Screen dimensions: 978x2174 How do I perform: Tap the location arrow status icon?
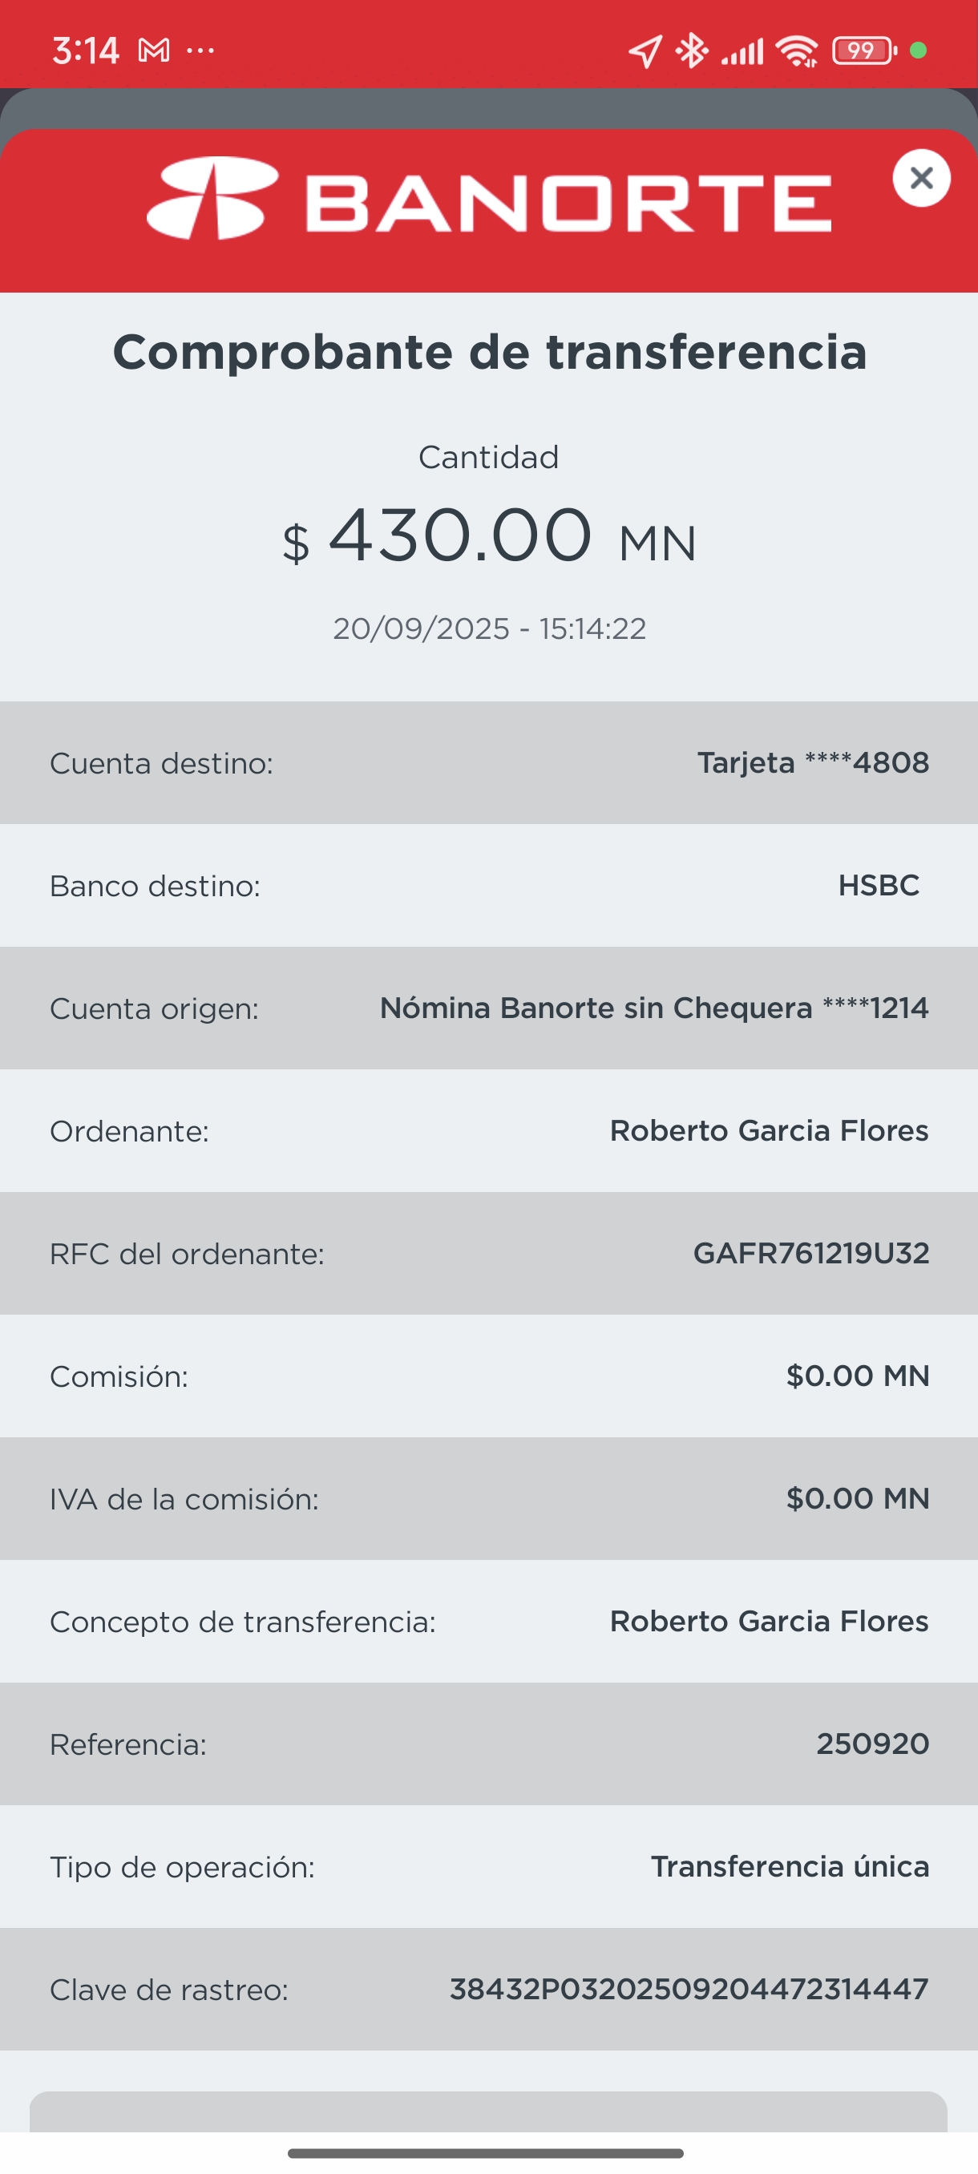point(645,51)
